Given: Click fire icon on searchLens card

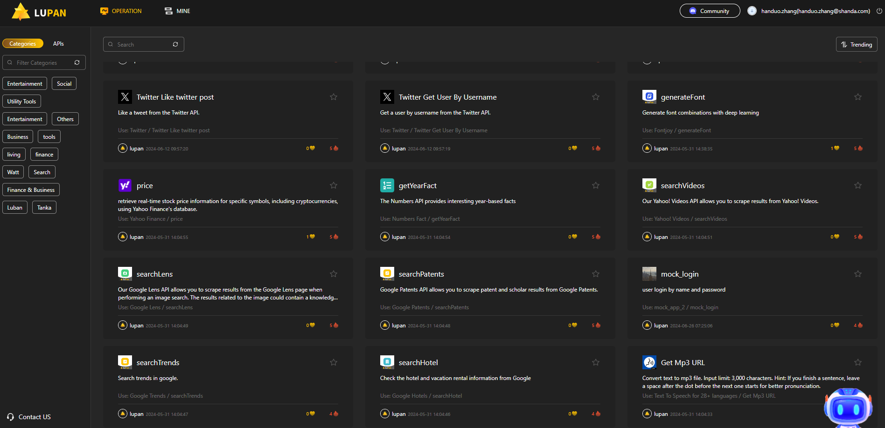Looking at the screenshot, I should (x=335, y=325).
